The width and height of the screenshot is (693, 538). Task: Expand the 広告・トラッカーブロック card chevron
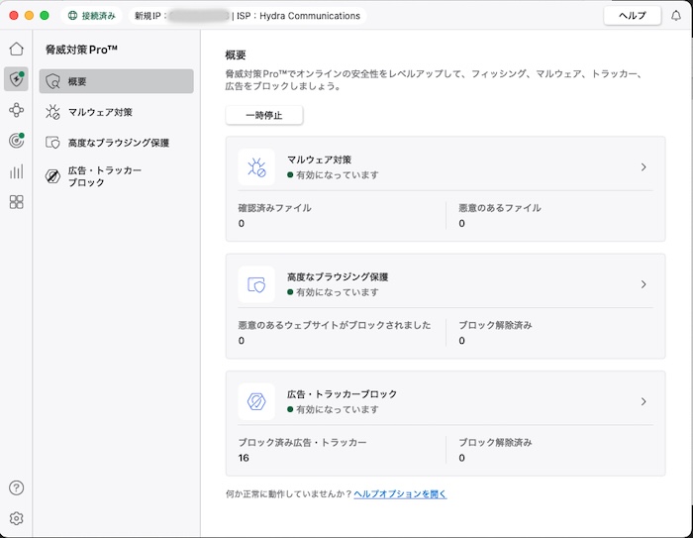click(643, 401)
